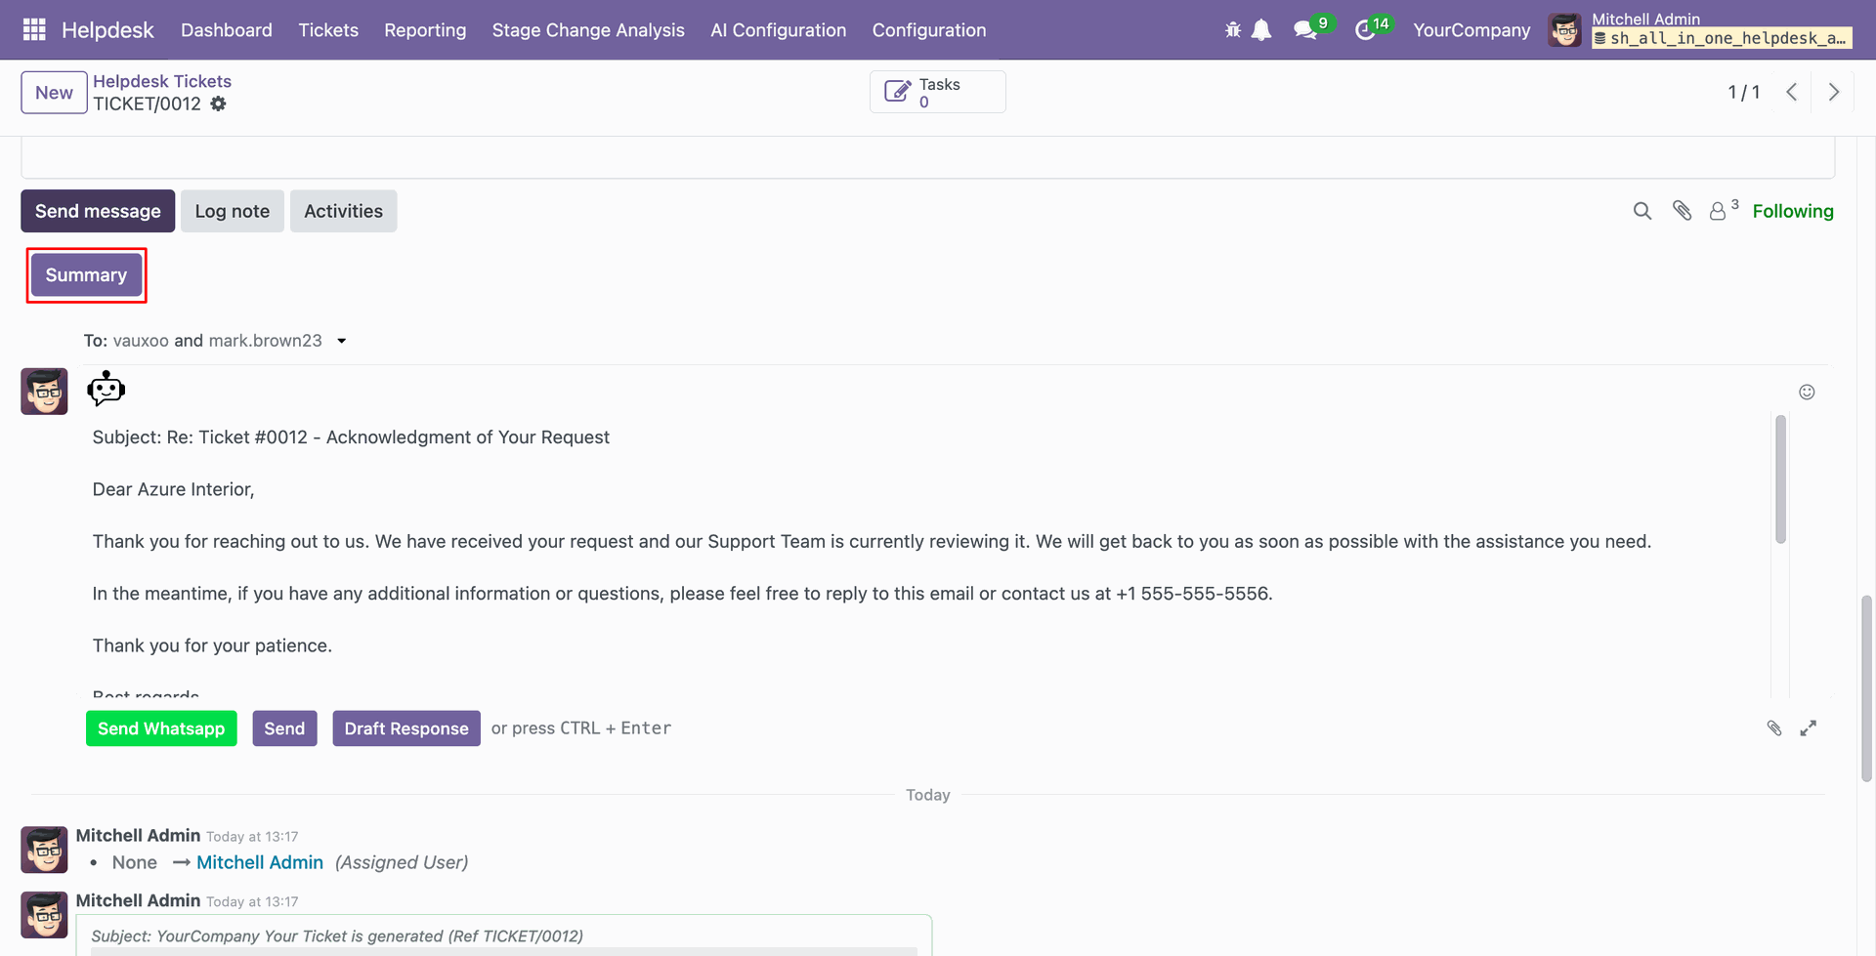The width and height of the screenshot is (1876, 956).
Task: Click the message composer scrollbar
Action: [1780, 478]
